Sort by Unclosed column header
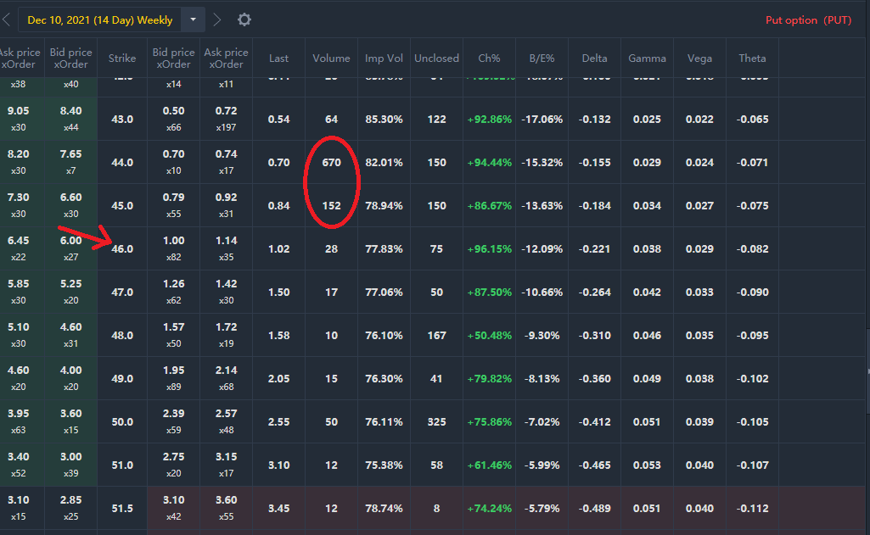Screen dimensions: 870x535 (x=436, y=59)
